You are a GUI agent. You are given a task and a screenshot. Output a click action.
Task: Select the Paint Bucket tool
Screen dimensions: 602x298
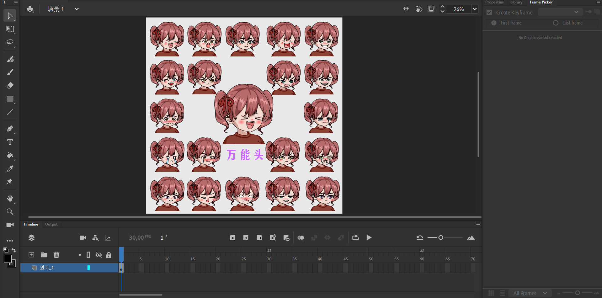coord(10,155)
